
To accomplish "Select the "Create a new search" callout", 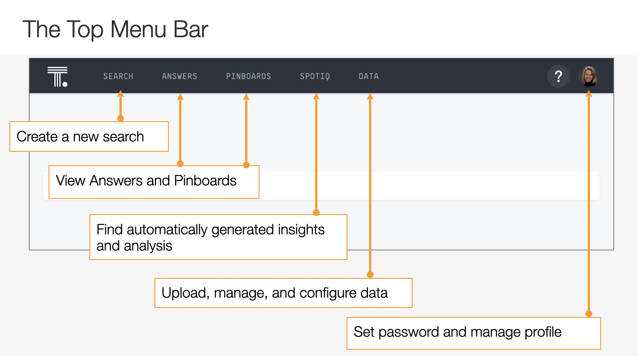I will point(89,136).
